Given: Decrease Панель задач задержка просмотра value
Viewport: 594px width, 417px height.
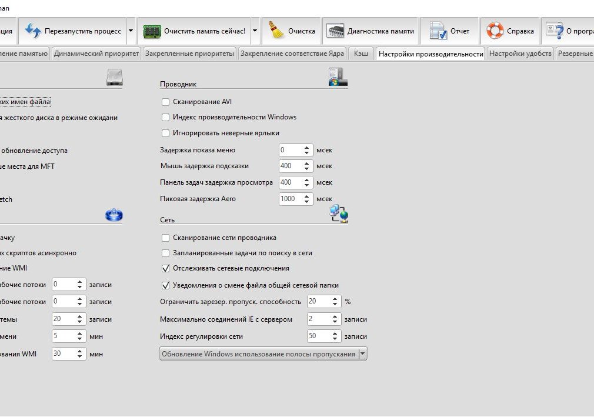Looking at the screenshot, I should point(306,185).
